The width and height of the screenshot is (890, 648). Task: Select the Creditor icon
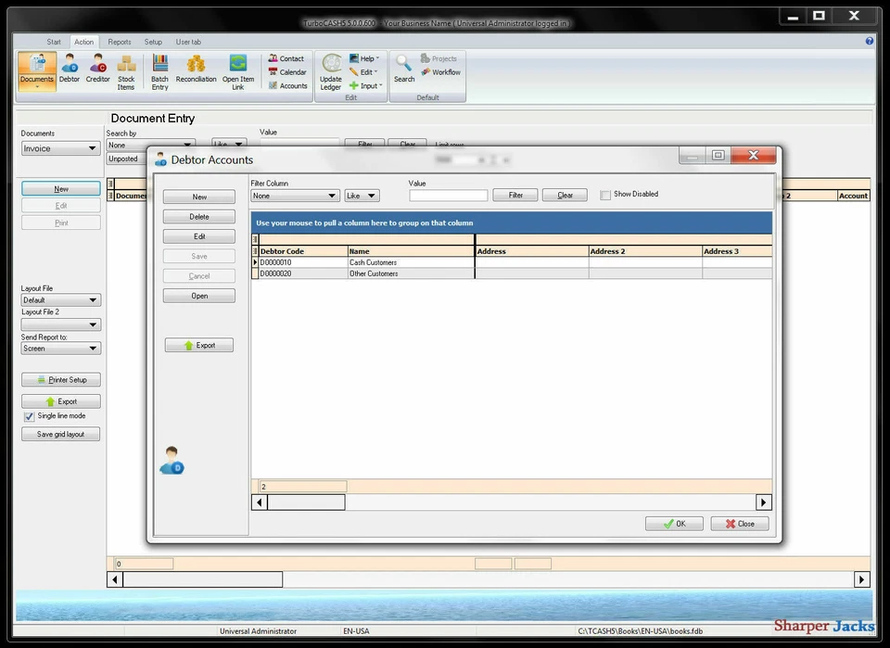click(97, 70)
